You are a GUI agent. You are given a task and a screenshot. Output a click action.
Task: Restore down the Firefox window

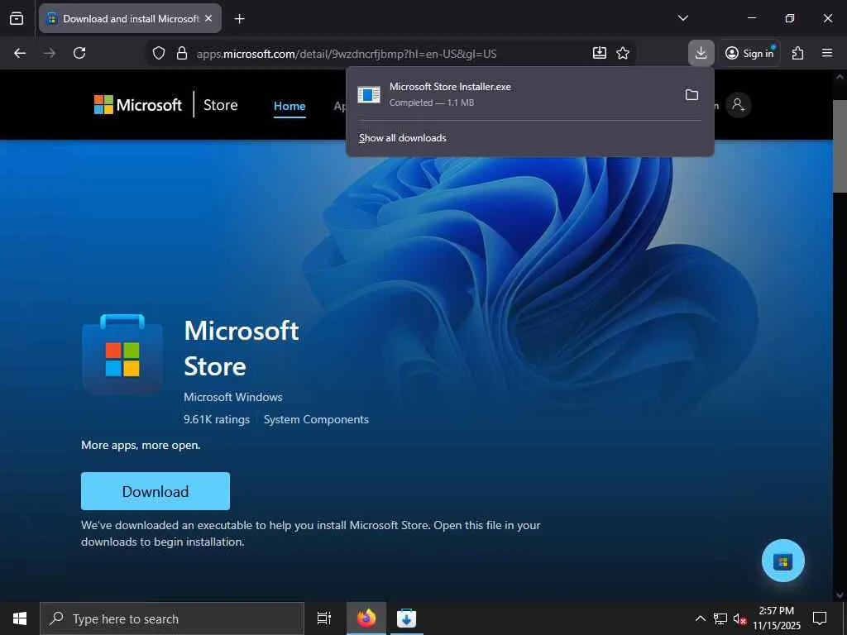pos(790,18)
